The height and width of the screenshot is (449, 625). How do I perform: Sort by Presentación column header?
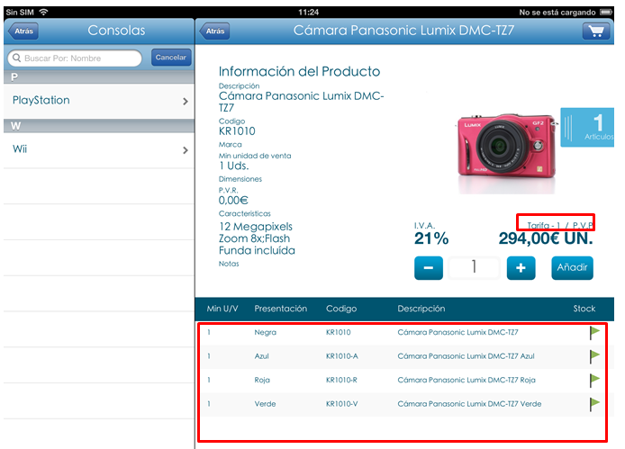point(281,309)
